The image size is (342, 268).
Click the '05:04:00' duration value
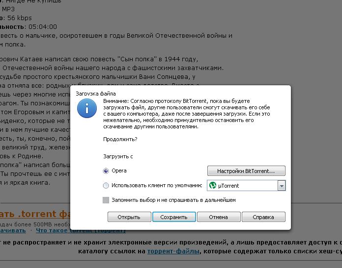[43, 27]
